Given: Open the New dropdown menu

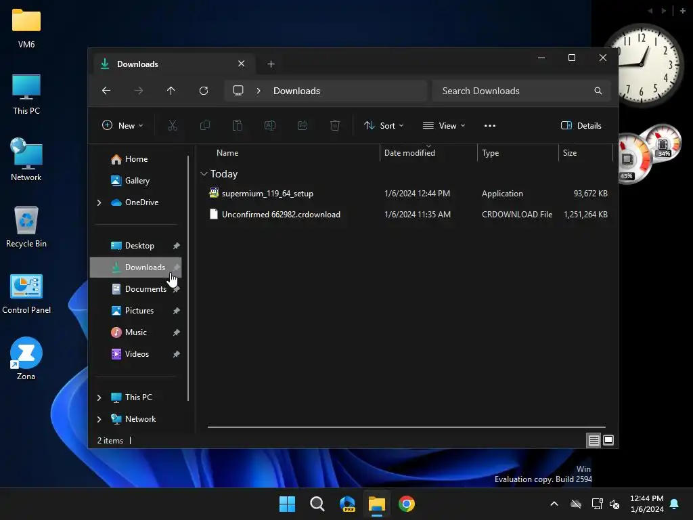Looking at the screenshot, I should click(x=122, y=125).
